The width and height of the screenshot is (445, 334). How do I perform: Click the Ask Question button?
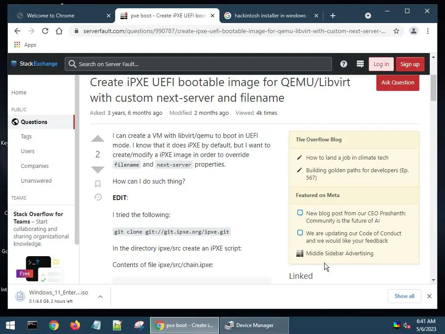tap(398, 83)
